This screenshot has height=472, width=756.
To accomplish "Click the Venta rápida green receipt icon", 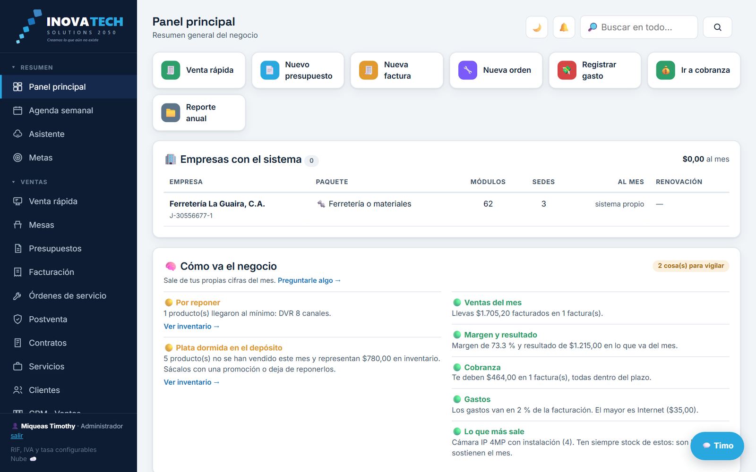I will (x=171, y=70).
